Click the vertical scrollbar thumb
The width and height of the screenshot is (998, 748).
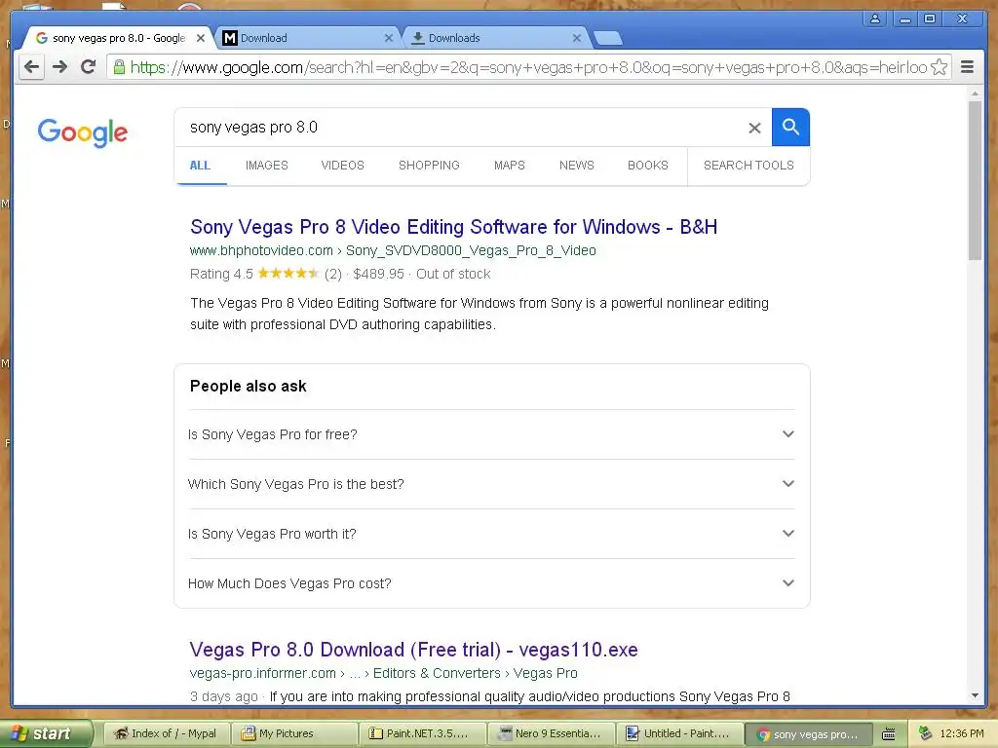(975, 180)
